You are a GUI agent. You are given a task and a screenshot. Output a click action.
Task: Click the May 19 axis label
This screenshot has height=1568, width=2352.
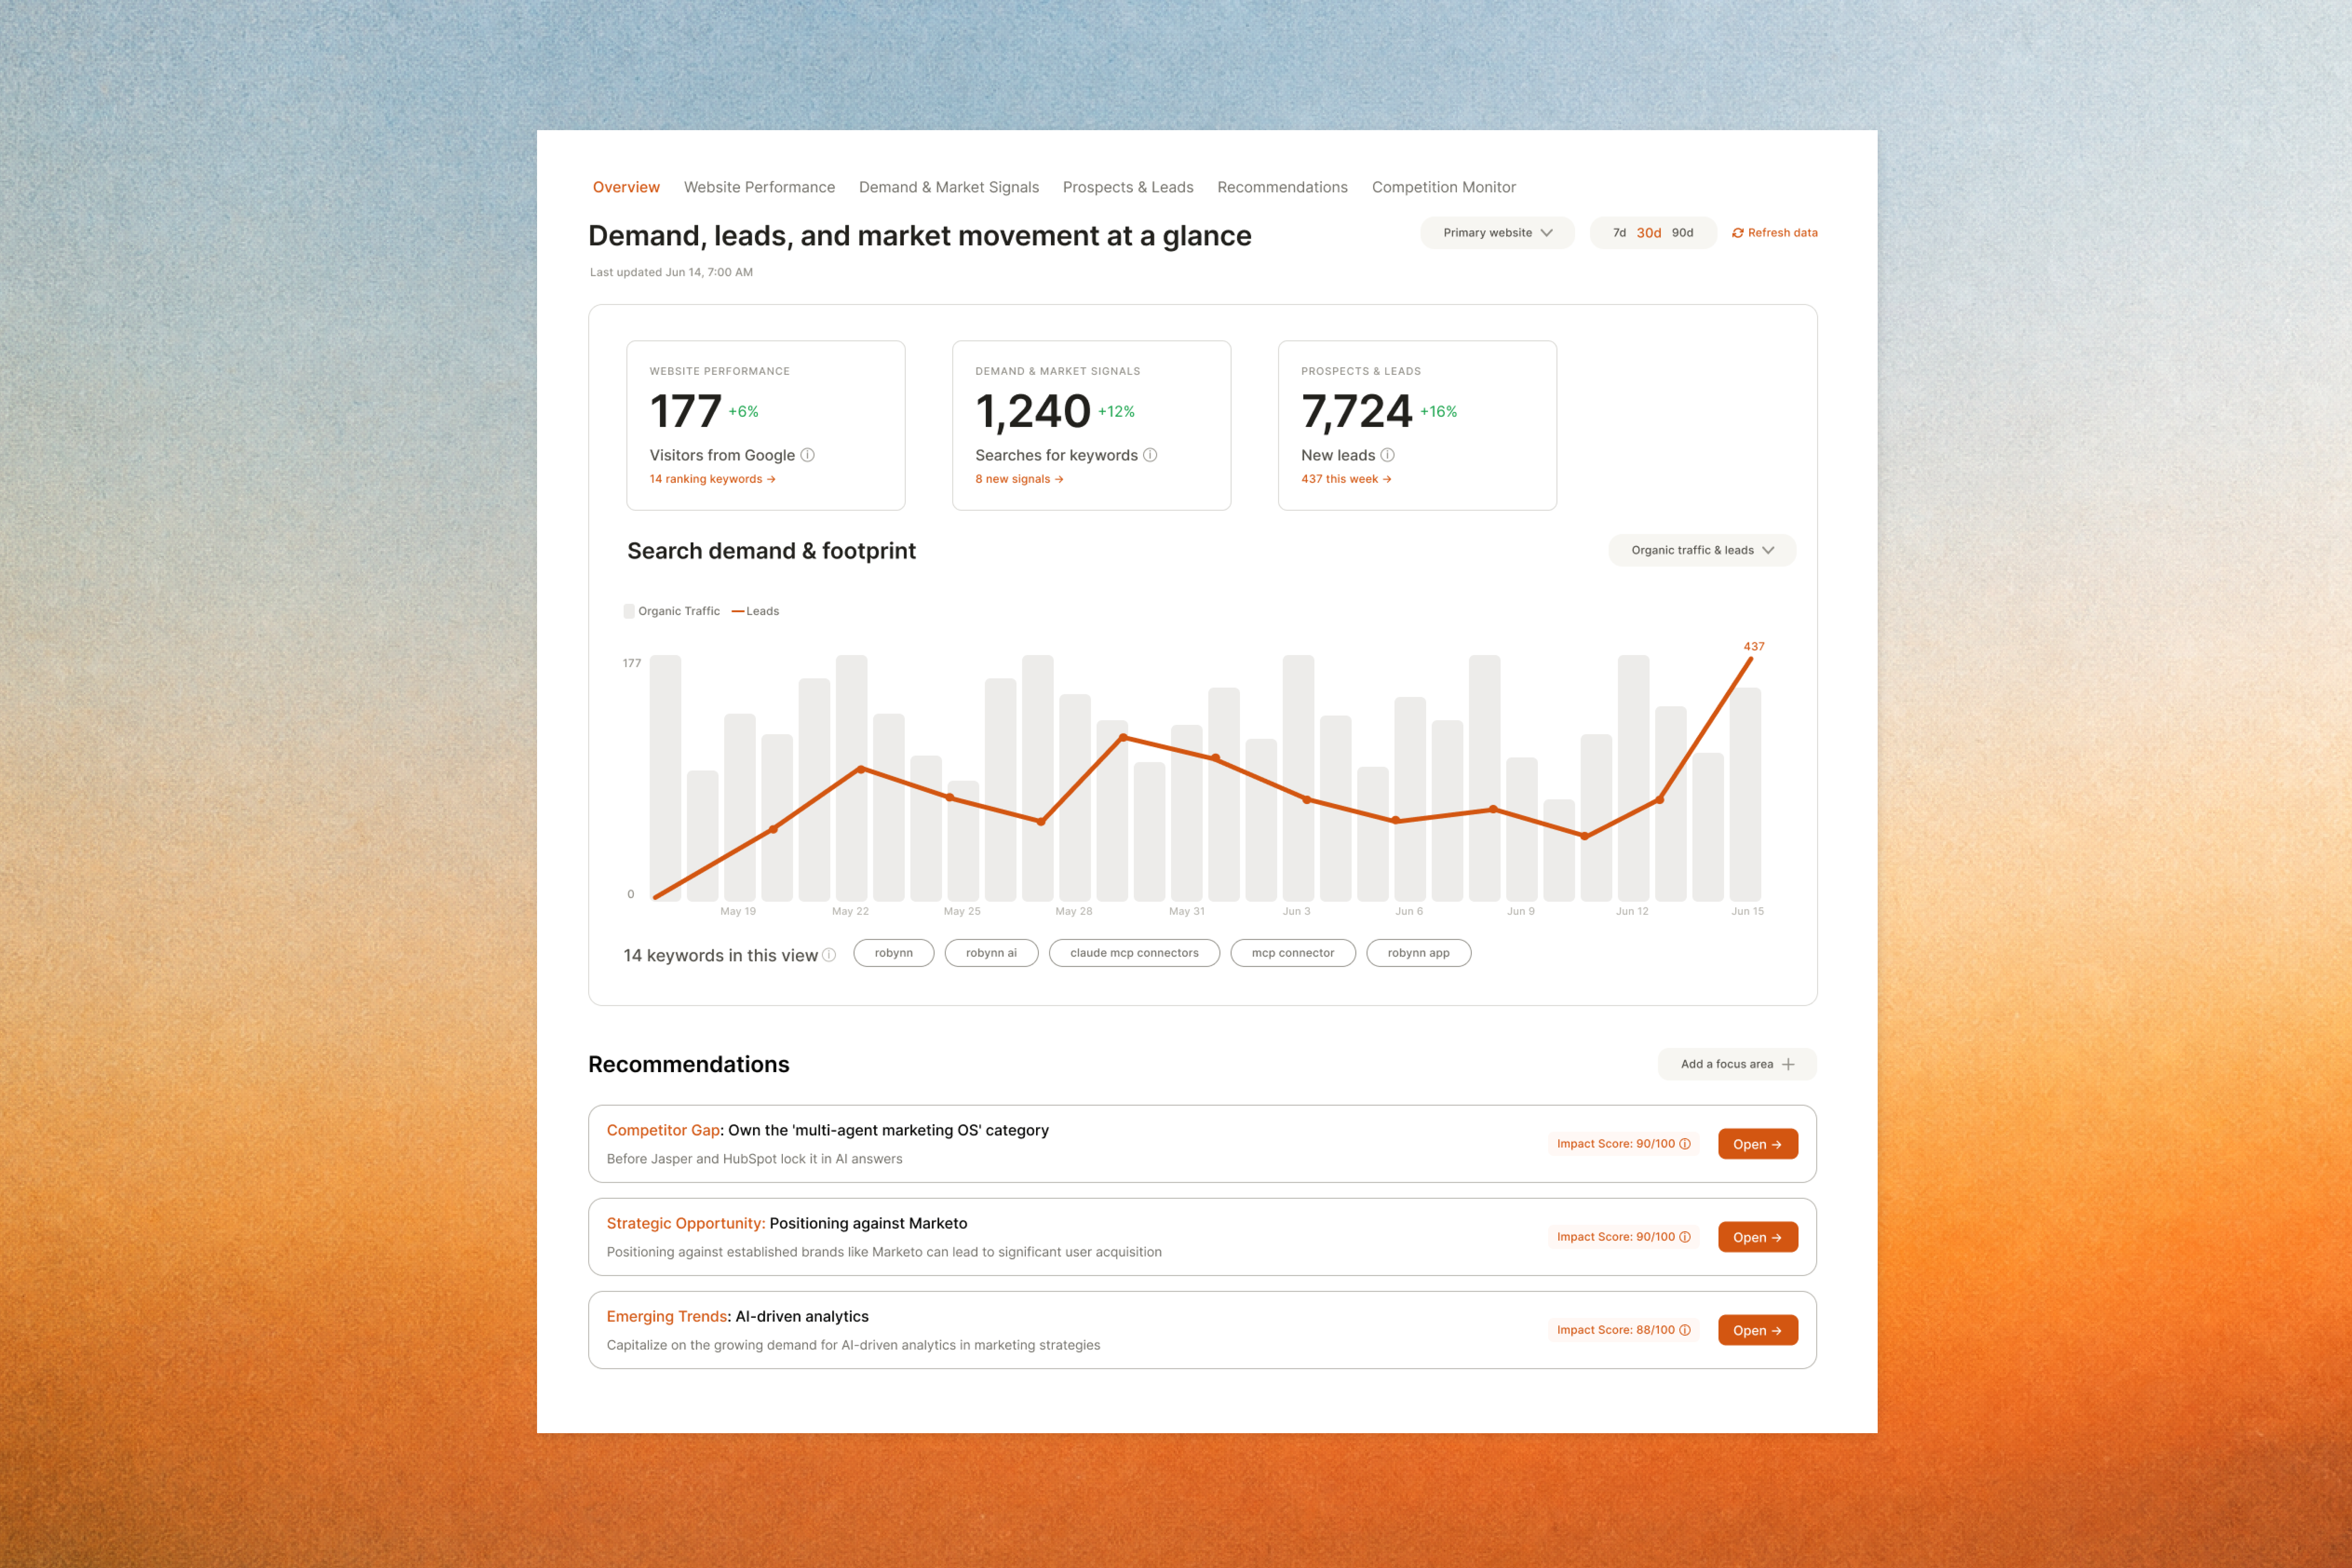click(x=738, y=911)
